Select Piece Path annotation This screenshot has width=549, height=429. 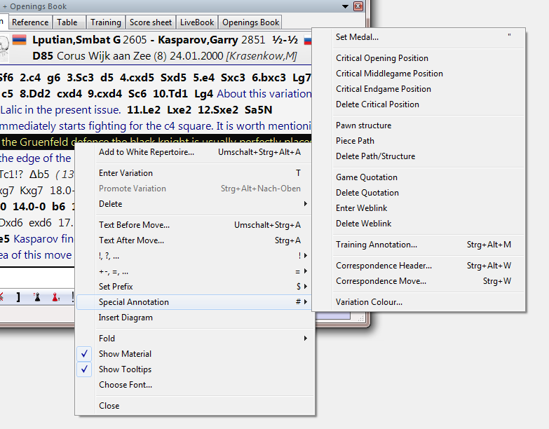point(419,141)
